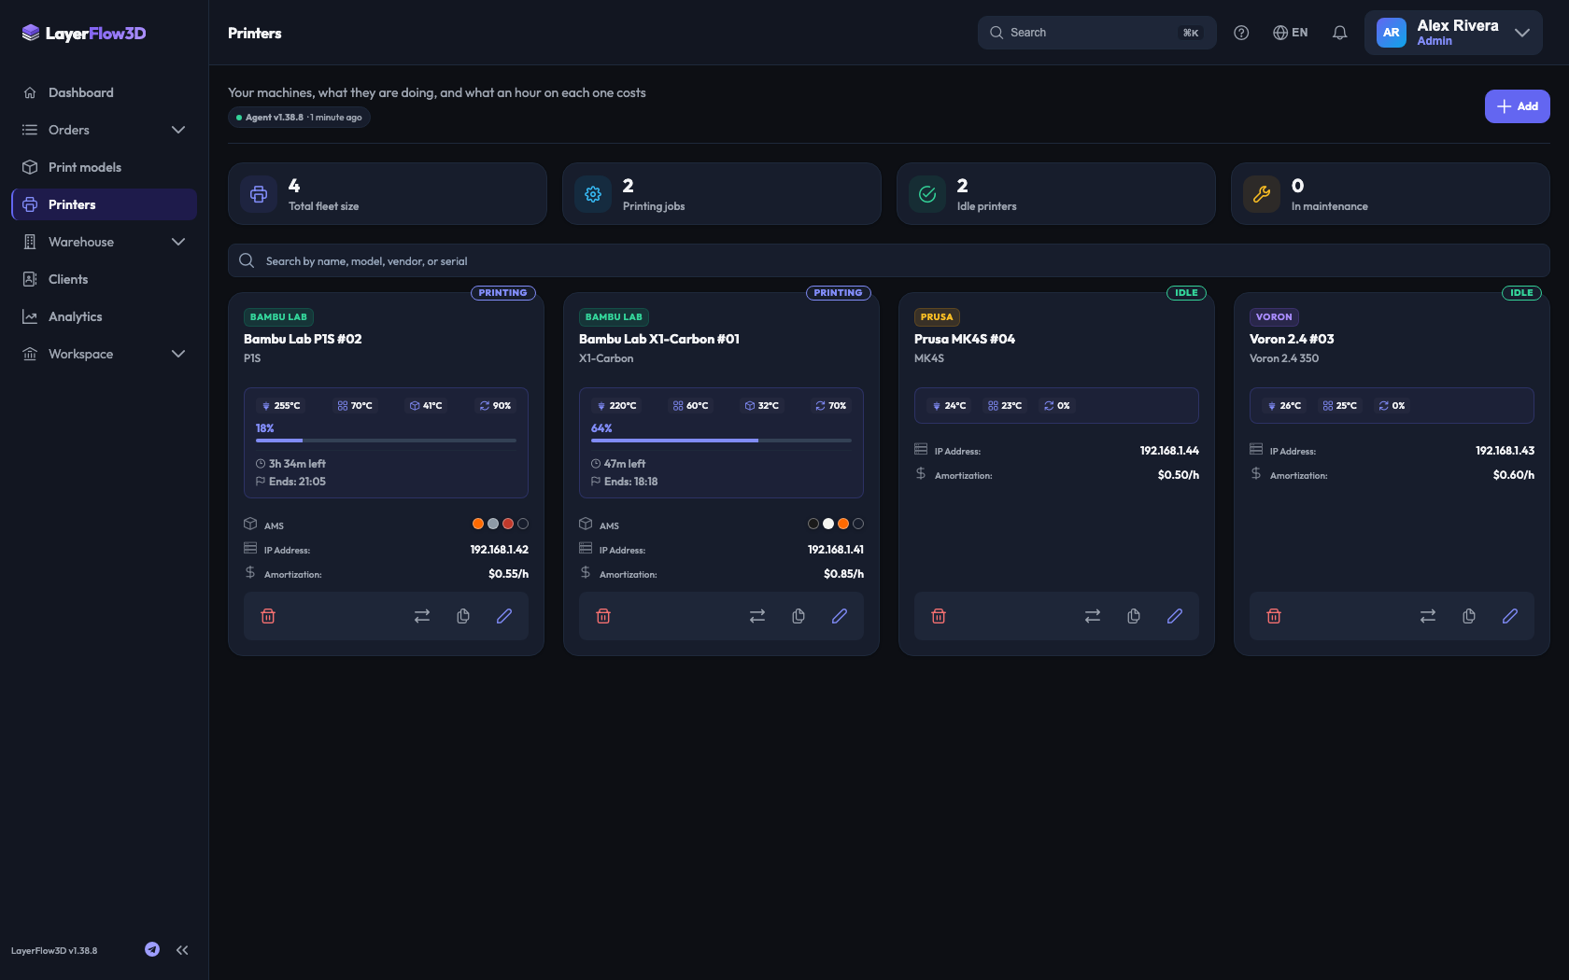1569x980 pixels.
Task: Select Printers in the sidebar
Action: [104, 204]
